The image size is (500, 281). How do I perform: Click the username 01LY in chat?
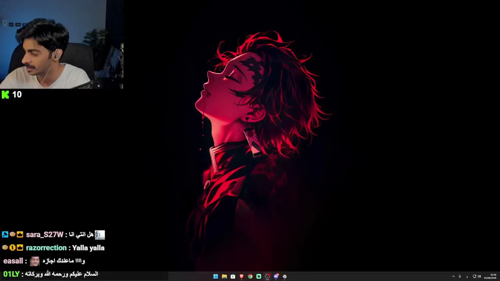coord(11,274)
